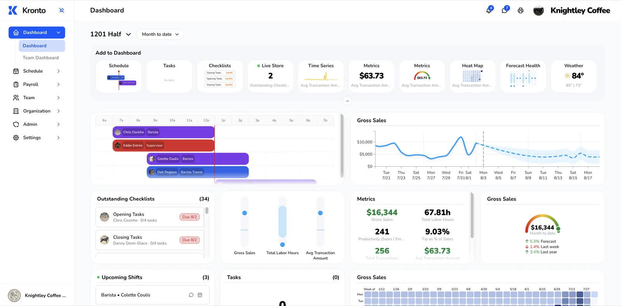Add the Heat Map widget
The image size is (621, 306).
(473, 76)
